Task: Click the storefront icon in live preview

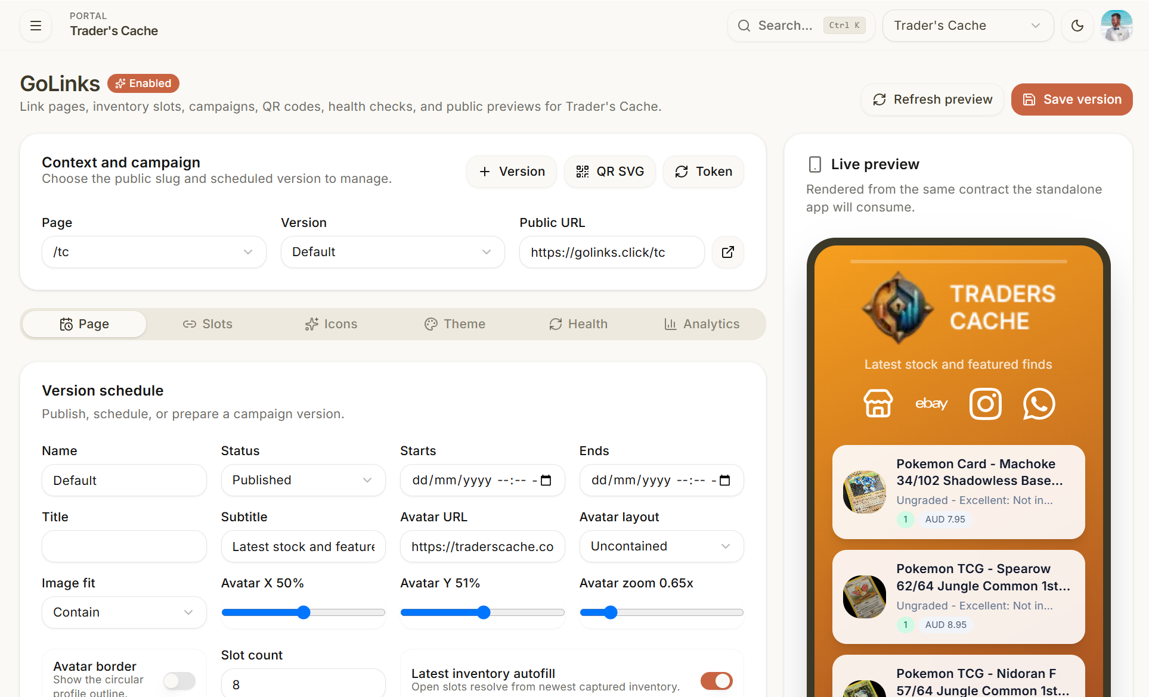Action: click(x=878, y=404)
